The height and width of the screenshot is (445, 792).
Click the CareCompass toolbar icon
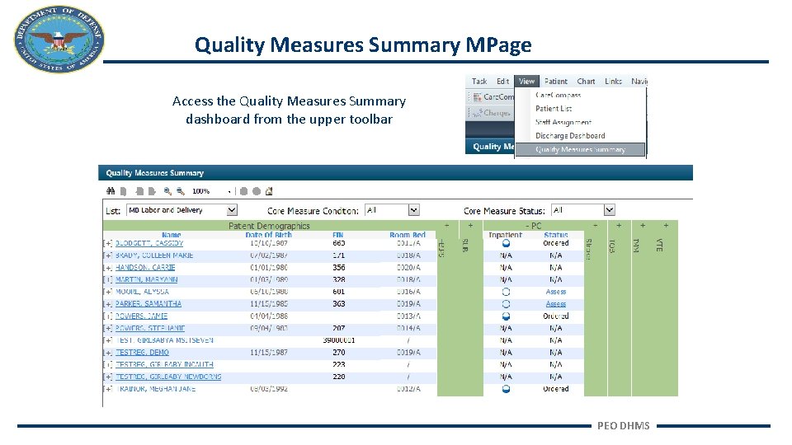click(x=478, y=97)
